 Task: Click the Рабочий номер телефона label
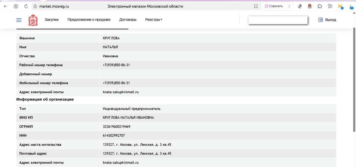click(x=41, y=65)
